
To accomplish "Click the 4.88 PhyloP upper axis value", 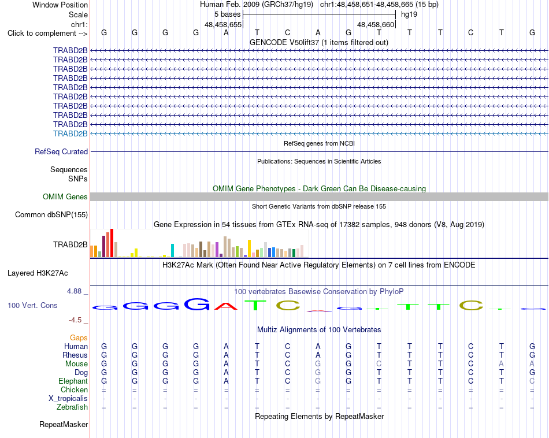I will click(74, 291).
